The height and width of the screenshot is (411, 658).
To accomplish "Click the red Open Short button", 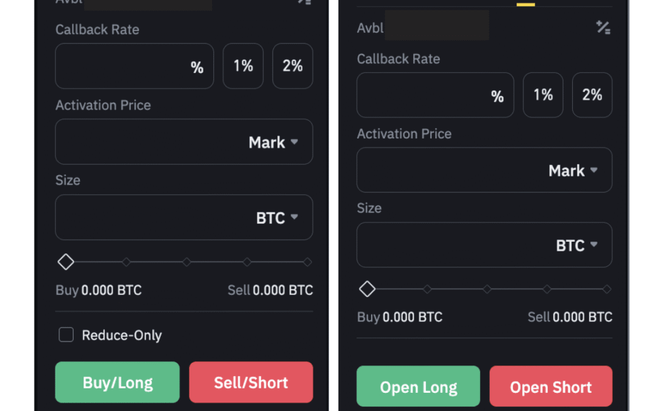I will [551, 387].
